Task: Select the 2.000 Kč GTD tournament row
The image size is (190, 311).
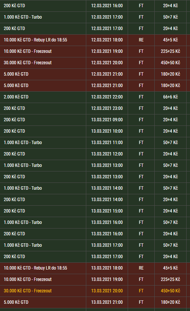Action: pos(95,97)
